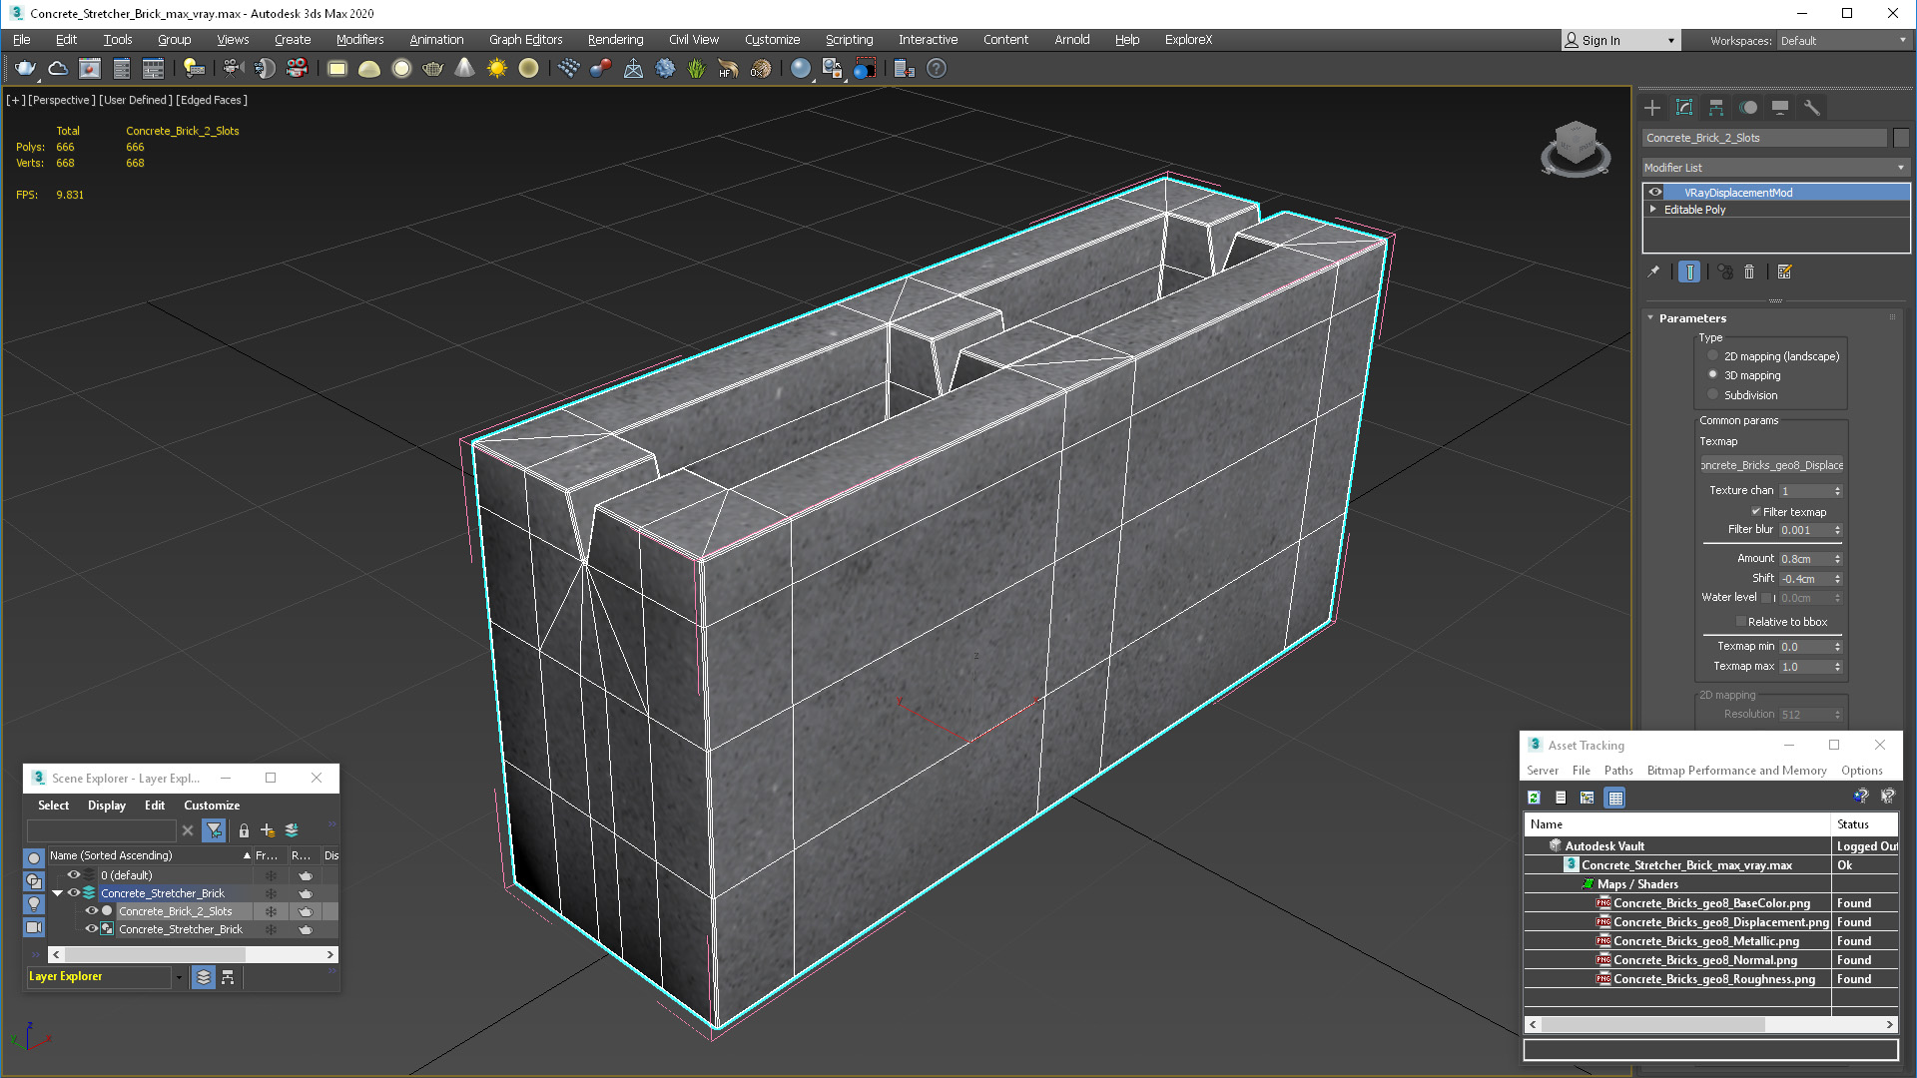Collapse the Parameters rollout
This screenshot has height=1078, width=1917.
(x=1650, y=318)
